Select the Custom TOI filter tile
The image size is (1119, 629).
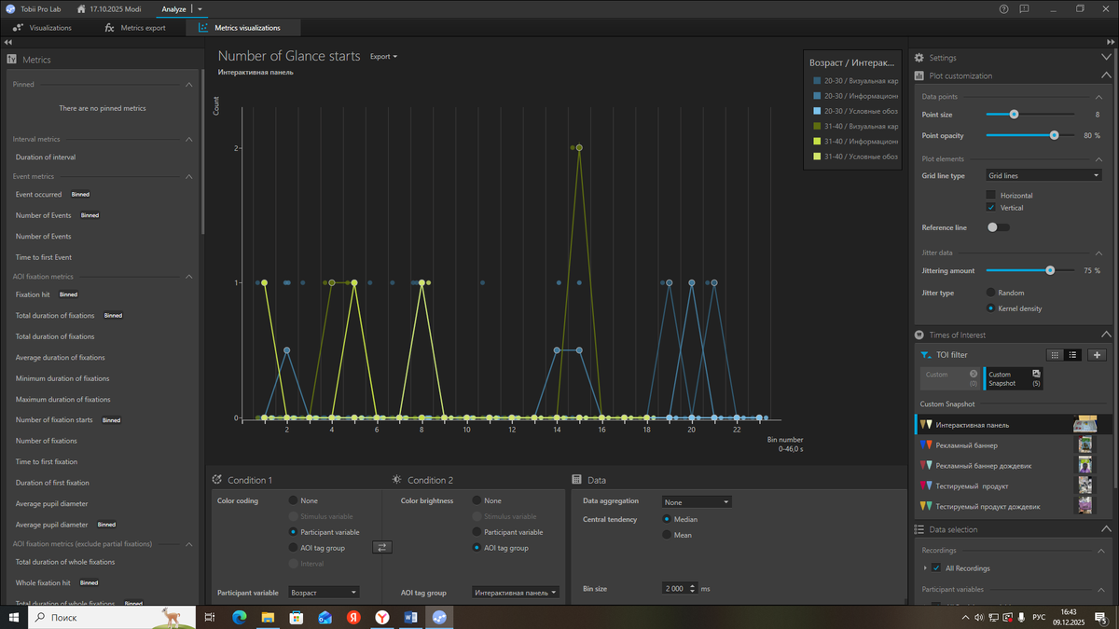[950, 378]
